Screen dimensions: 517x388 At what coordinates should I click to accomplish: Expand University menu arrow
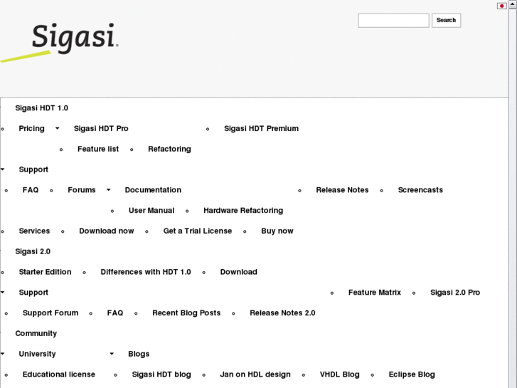[3, 354]
